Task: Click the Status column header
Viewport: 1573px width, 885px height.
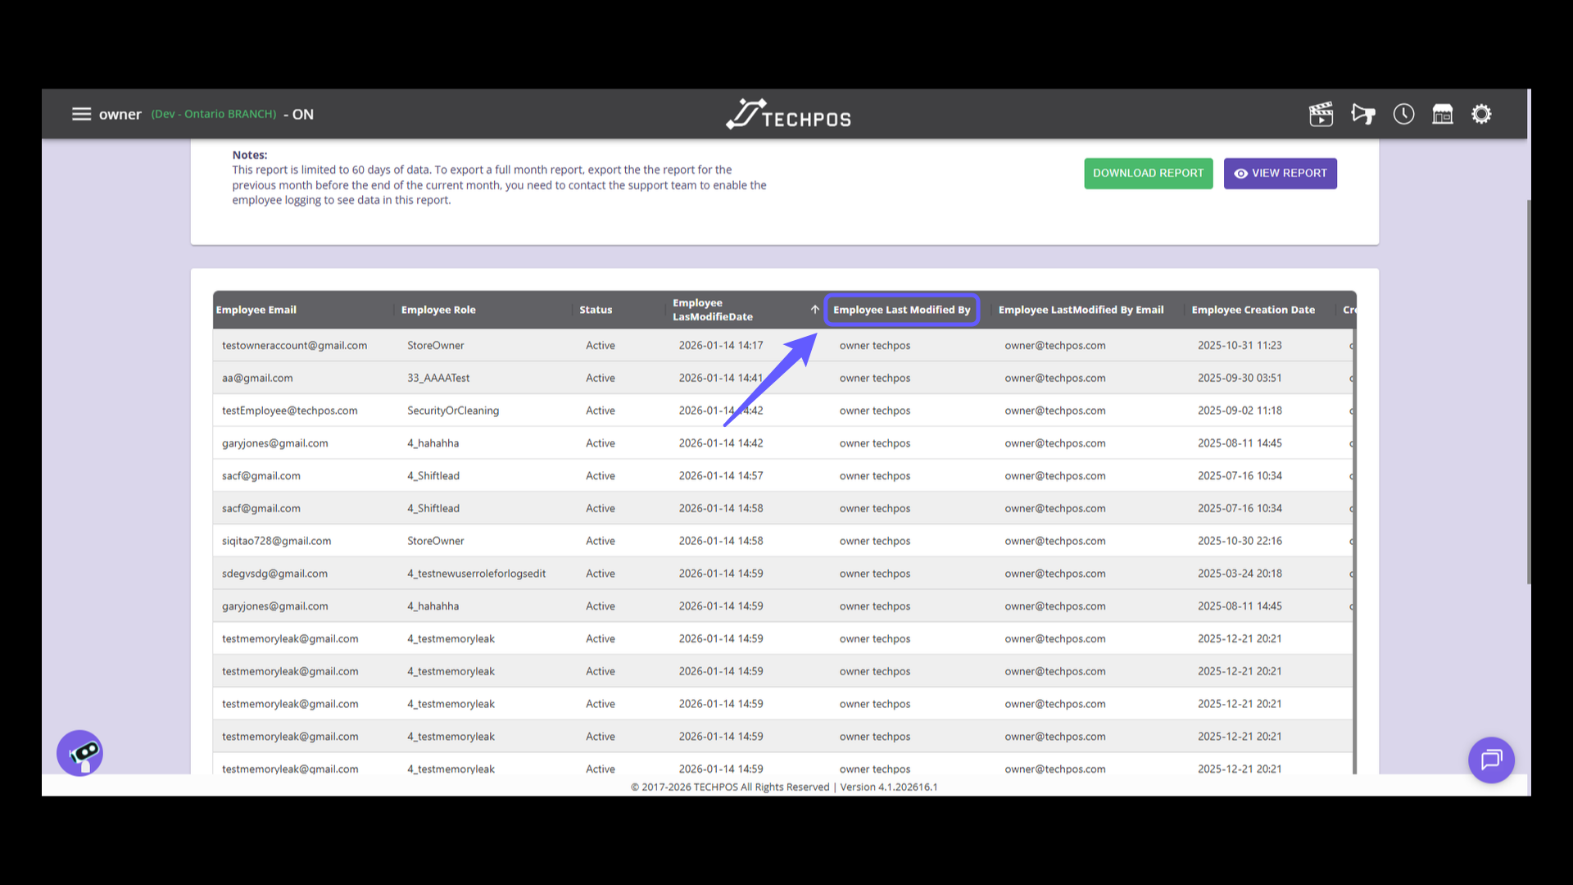Action: click(596, 310)
